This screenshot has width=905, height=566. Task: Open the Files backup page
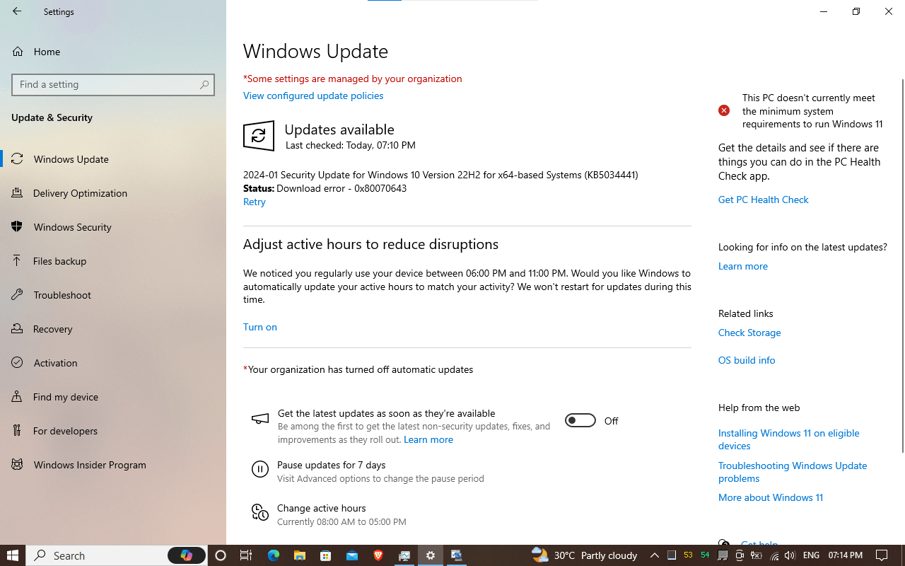point(113,261)
